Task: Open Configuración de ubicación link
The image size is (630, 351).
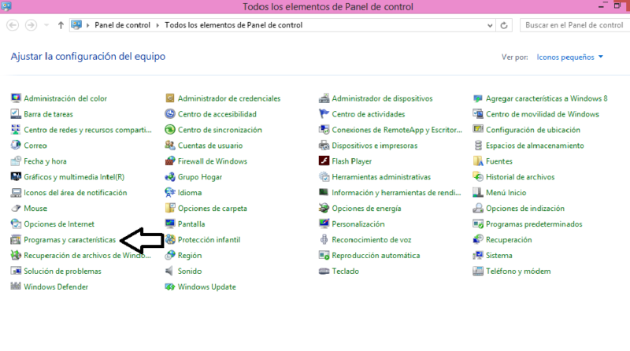Action: pos(533,130)
